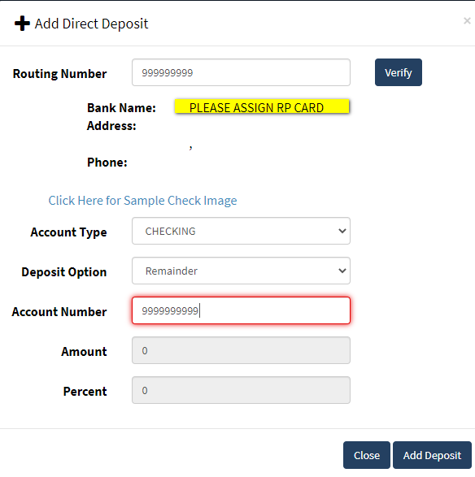
Task: Open the Account Type dropdown showing CHECKING
Action: click(x=241, y=231)
